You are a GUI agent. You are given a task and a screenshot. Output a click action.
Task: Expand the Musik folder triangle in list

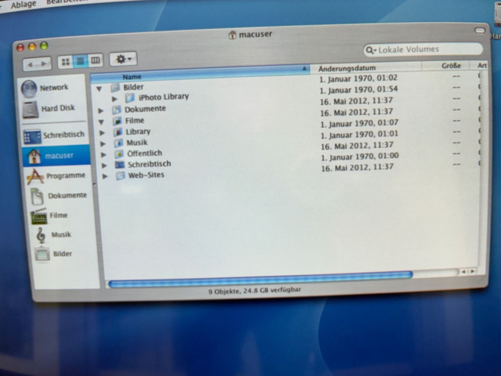[103, 144]
